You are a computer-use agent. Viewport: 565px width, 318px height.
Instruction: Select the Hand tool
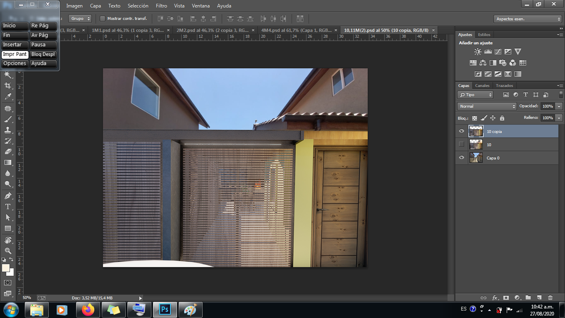point(8,240)
